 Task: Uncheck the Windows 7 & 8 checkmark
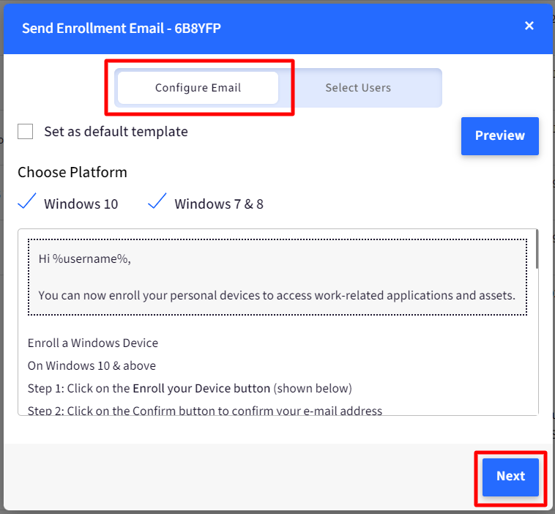pyautogui.click(x=157, y=201)
